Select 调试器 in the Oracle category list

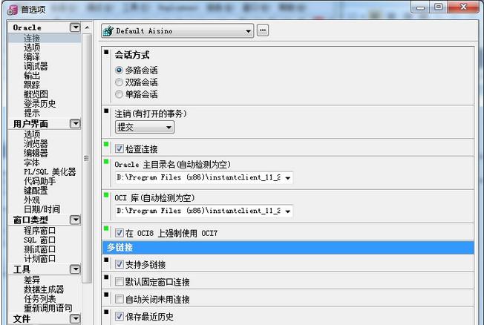click(36, 66)
